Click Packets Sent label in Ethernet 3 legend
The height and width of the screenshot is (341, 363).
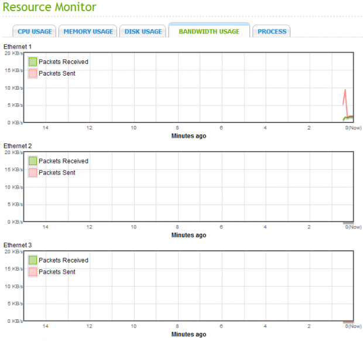57,272
